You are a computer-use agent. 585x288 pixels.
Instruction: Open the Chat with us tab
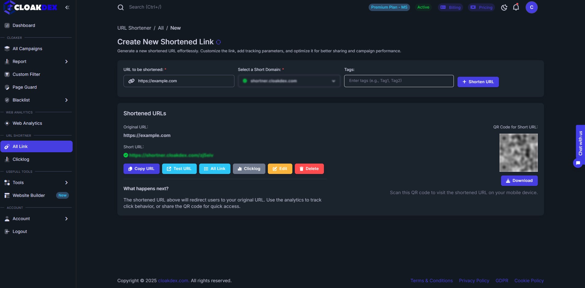tap(580, 143)
